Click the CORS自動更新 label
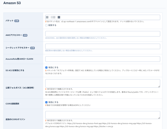Screen dimensions: 167x129 tap(12, 104)
